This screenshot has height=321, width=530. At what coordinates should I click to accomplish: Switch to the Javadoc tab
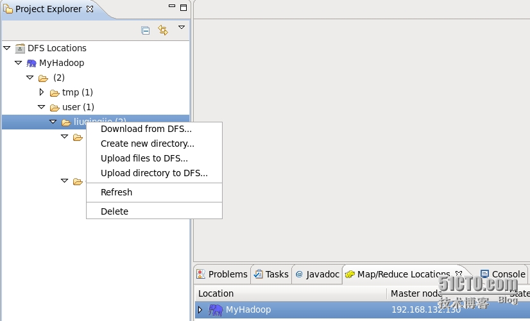pos(317,274)
